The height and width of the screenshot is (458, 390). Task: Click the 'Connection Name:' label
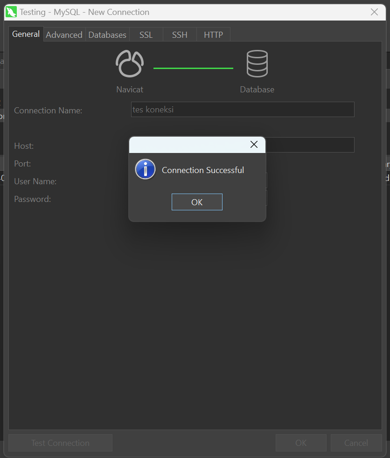tap(48, 111)
